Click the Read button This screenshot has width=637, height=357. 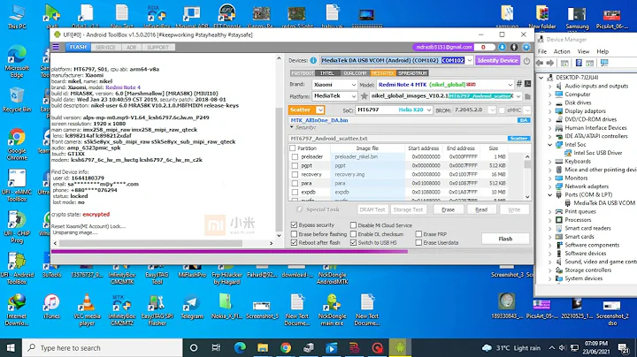[x=481, y=209]
